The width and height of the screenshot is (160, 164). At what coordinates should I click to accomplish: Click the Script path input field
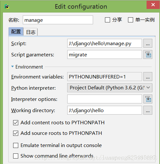[x=105, y=43]
